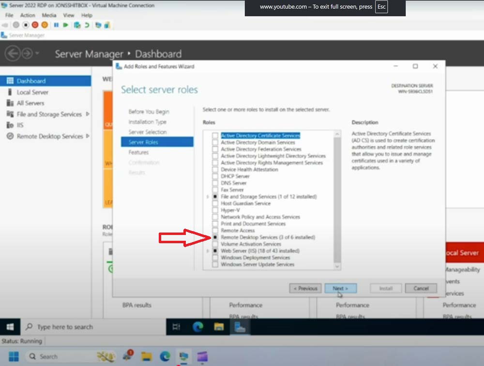Open the Action menu
Screen dimensions: 484x366
(x=28, y=15)
